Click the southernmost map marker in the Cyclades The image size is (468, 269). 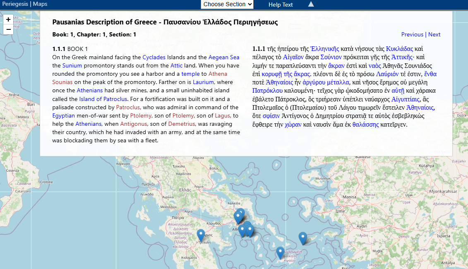(280, 252)
